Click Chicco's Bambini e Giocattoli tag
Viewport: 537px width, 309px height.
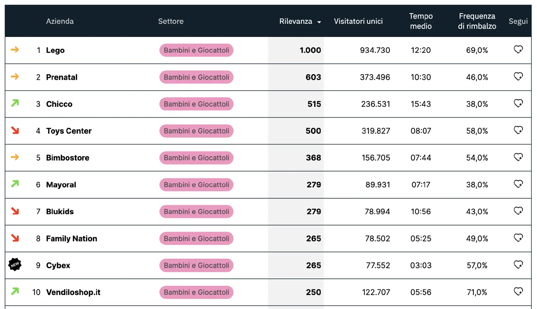[x=196, y=104]
